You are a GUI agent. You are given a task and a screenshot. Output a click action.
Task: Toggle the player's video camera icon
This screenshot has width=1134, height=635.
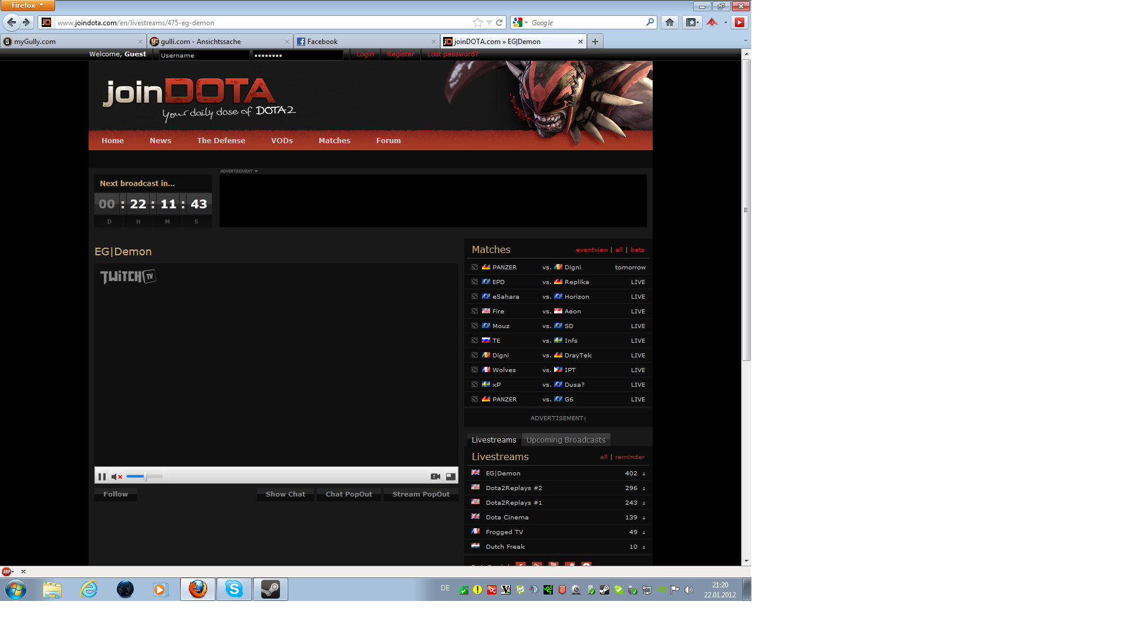click(436, 477)
